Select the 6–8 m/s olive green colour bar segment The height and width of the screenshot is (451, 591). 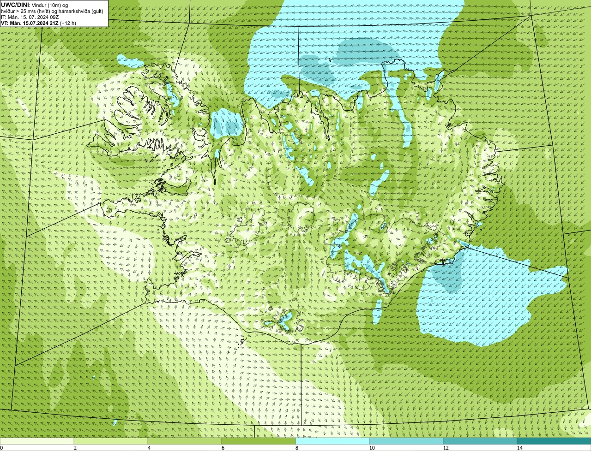click(x=259, y=441)
